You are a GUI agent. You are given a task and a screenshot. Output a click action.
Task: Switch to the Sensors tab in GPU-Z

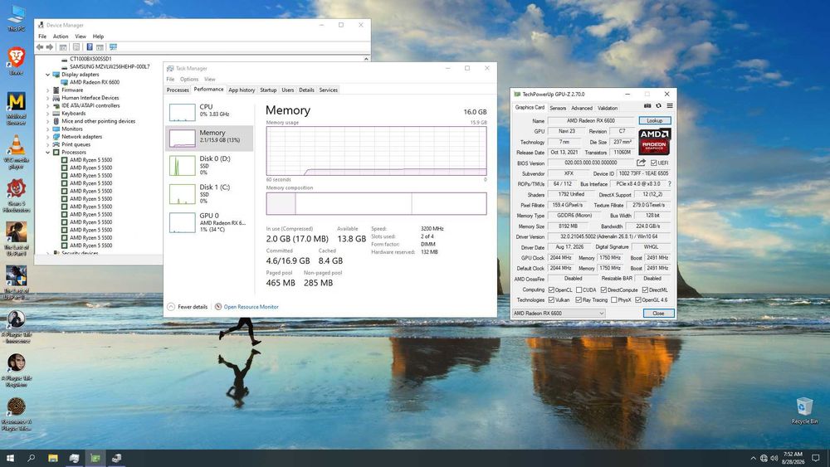(558, 108)
